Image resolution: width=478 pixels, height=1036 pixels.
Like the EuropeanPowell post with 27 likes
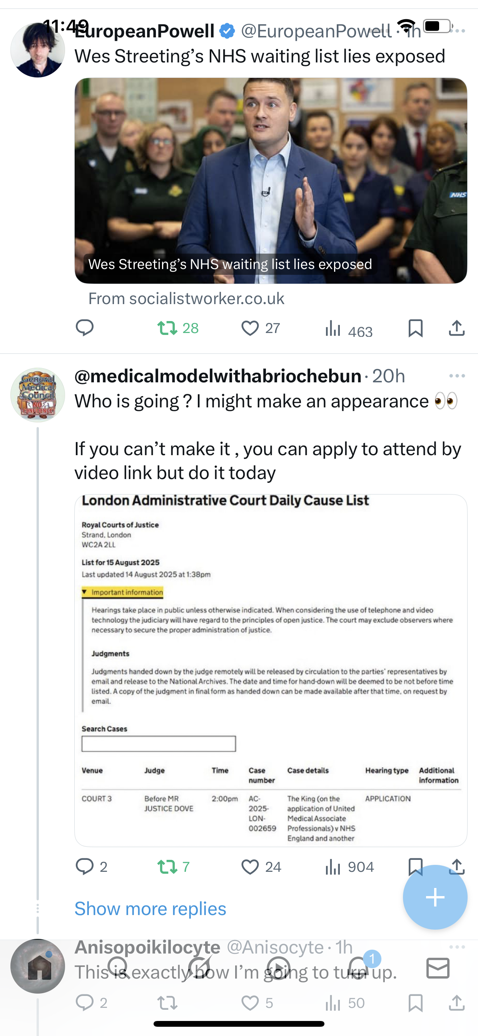tap(250, 328)
